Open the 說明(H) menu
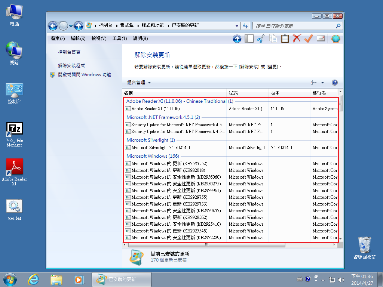The image size is (383, 287). (141, 38)
